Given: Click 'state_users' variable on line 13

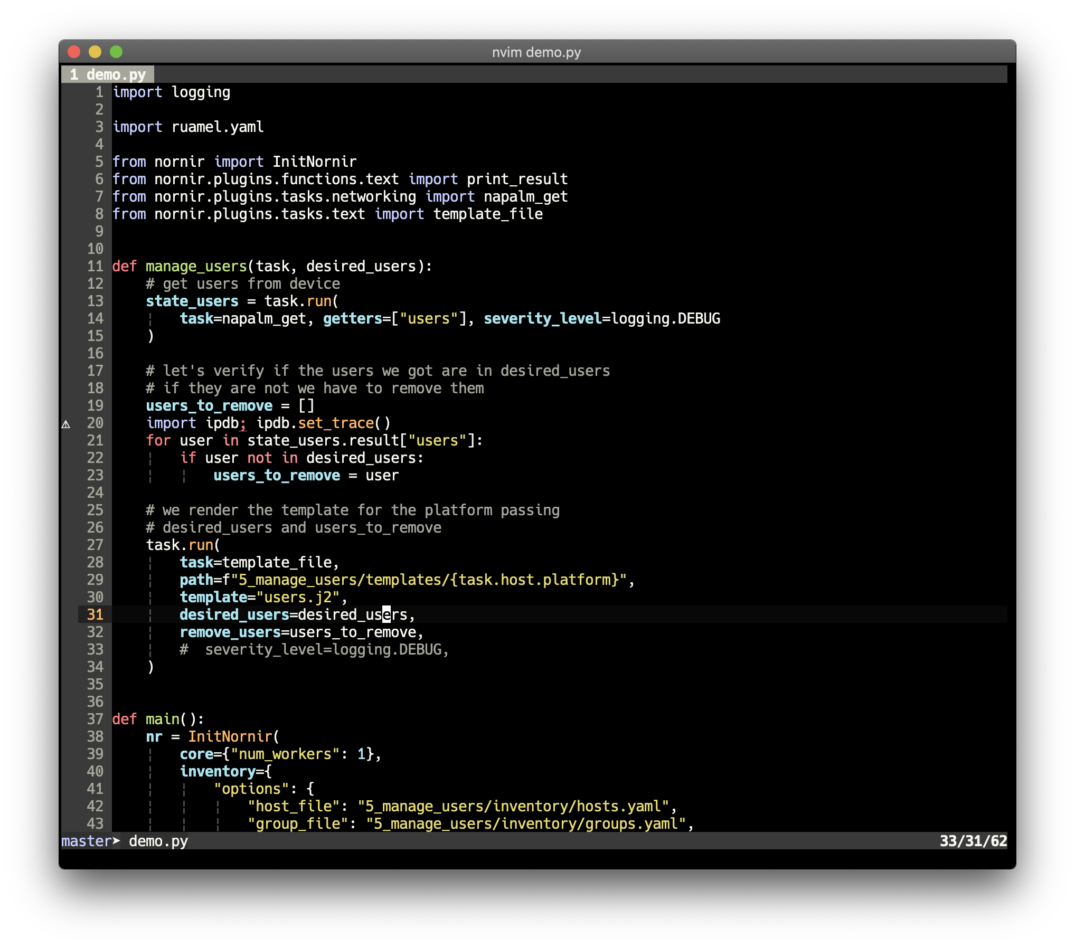Looking at the screenshot, I should 192,301.
